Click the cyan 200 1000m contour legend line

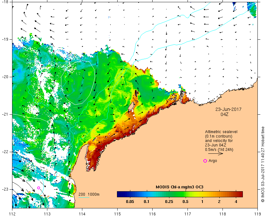pyautogui.click(x=84, y=198)
